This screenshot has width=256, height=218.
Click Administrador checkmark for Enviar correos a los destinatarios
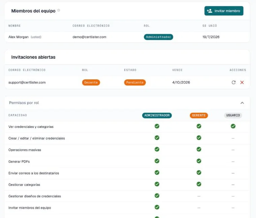click(157, 172)
